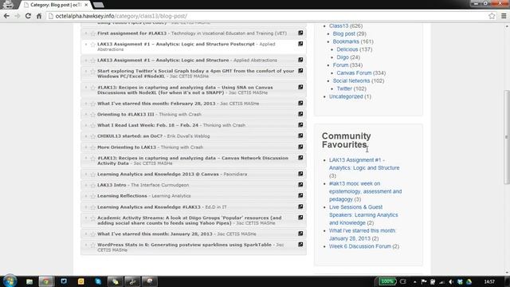Open external link icon for 'Start exploring Twitter's Social Graph'

[300, 71]
